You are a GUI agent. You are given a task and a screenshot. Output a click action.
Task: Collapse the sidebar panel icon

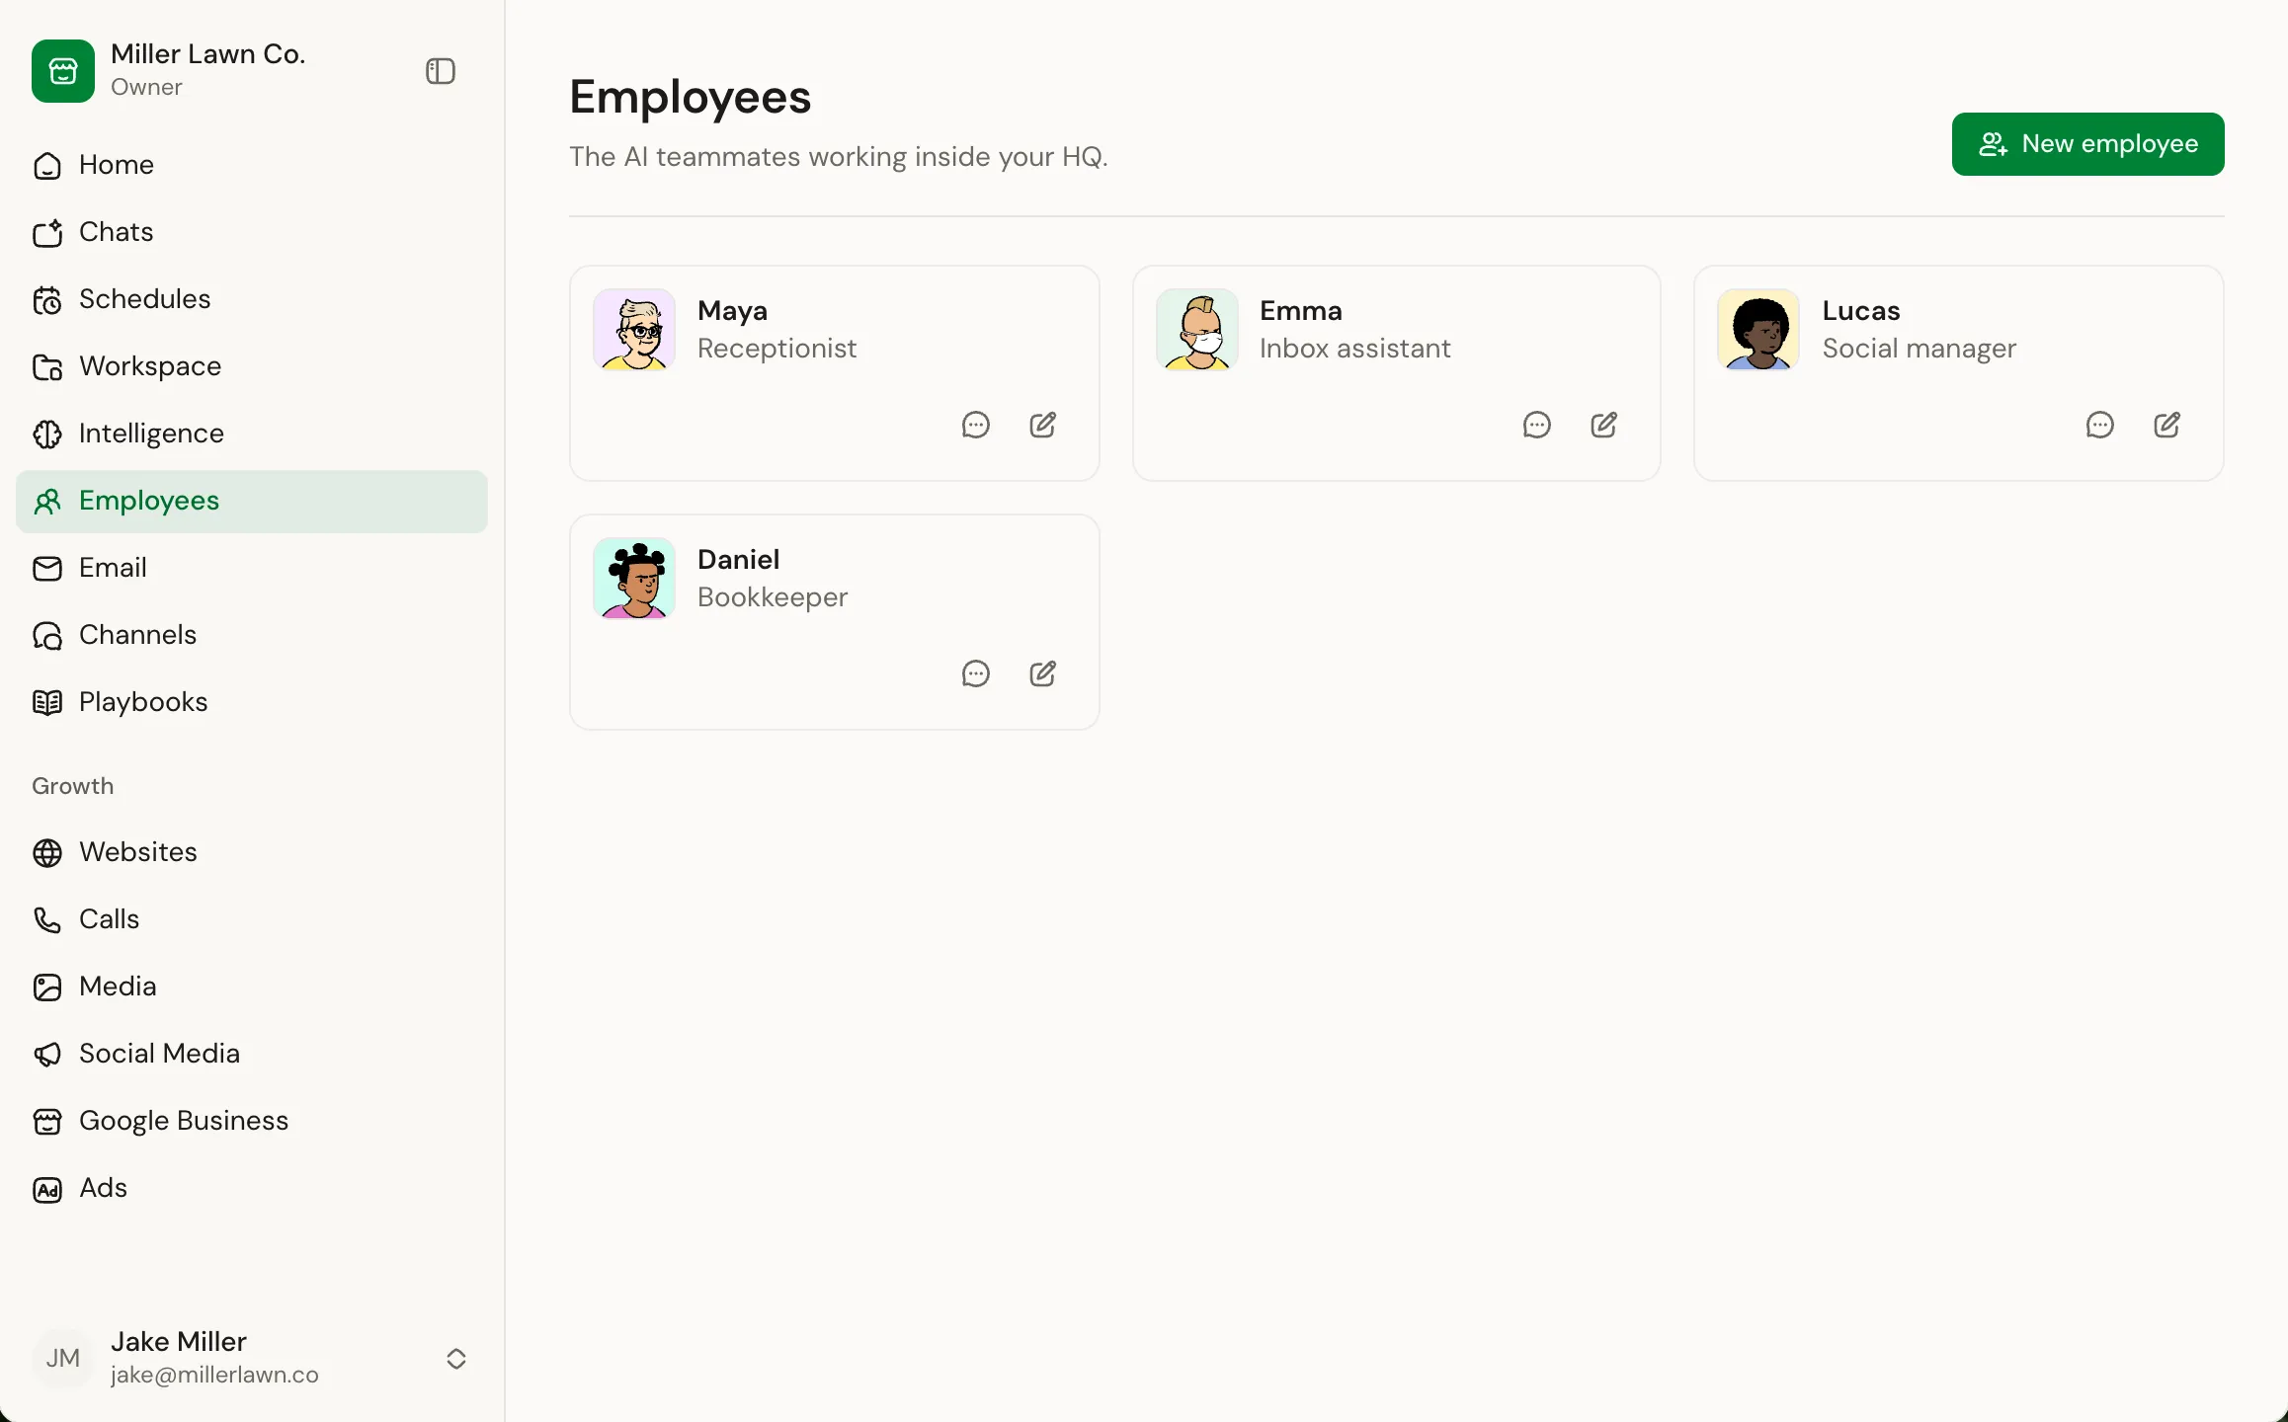coord(441,71)
